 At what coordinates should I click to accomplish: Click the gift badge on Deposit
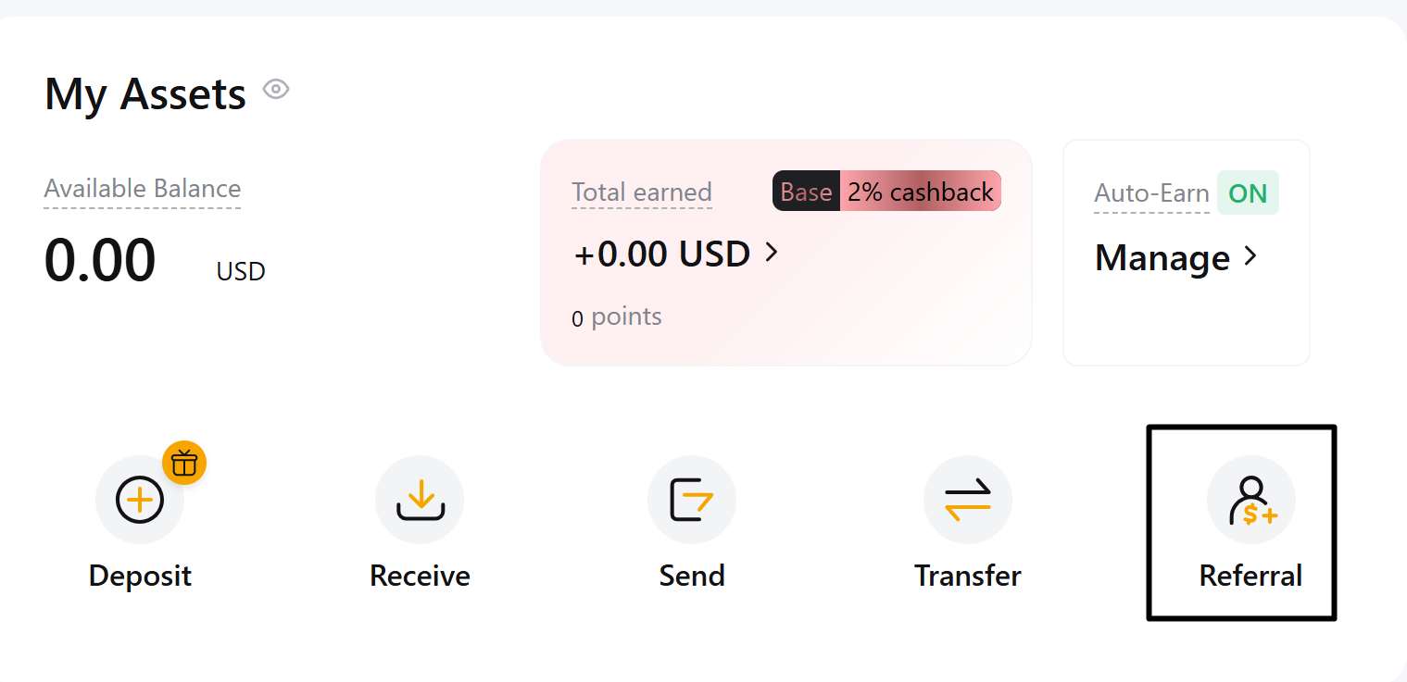pos(183,463)
